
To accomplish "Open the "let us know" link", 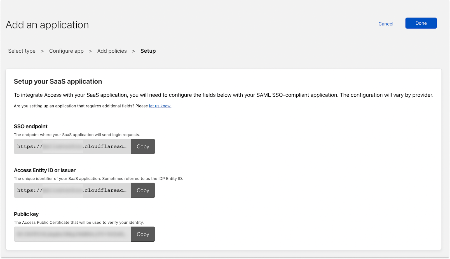I will pos(160,106).
